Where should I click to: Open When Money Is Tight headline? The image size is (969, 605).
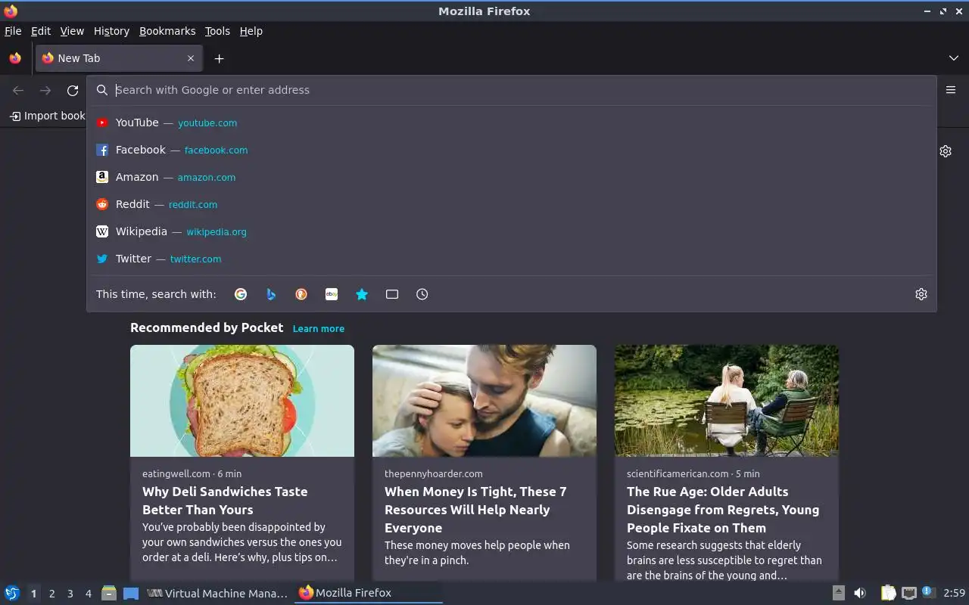point(475,510)
